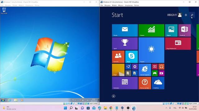Open File Explorer on host taskbar
Screen dimensions: 199x111
(105, 108)
